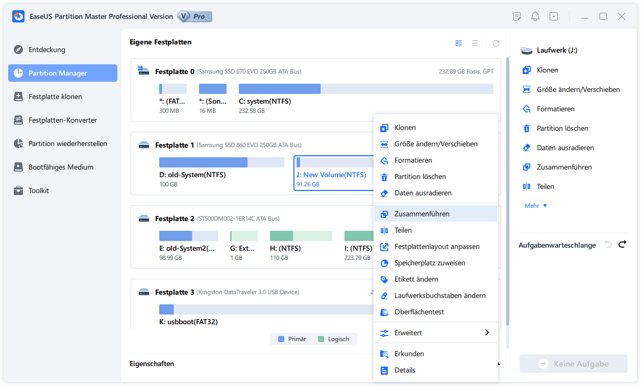Screen dimensions: 641x386
Task: Choose Etikett ändern in the context menu
Action: coord(436,279)
